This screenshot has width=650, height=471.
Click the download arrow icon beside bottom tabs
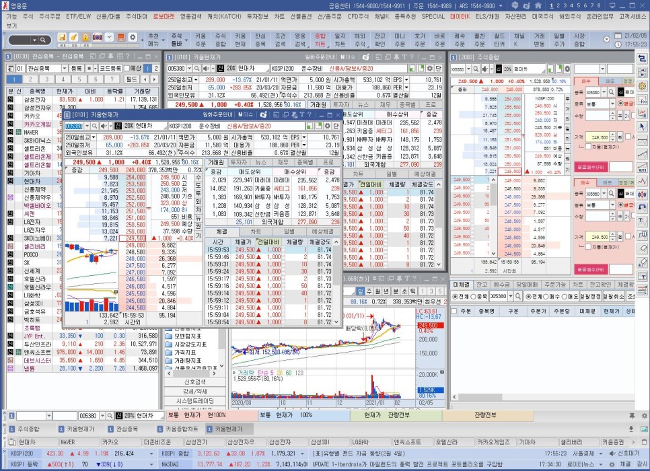(x=631, y=429)
